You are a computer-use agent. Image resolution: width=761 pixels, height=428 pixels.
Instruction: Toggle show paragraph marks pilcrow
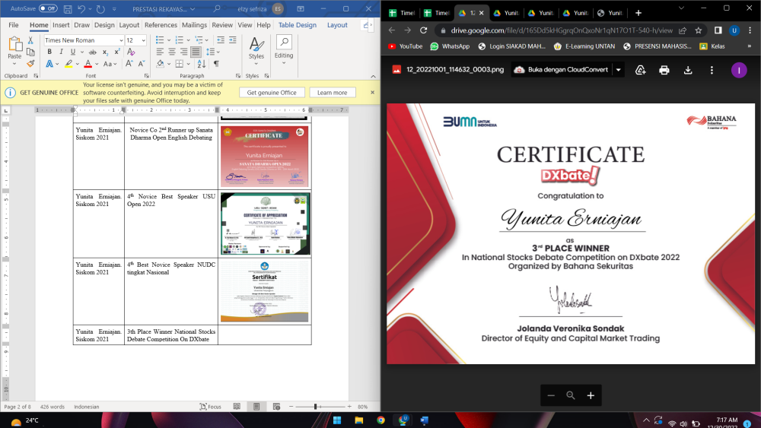[x=216, y=64]
